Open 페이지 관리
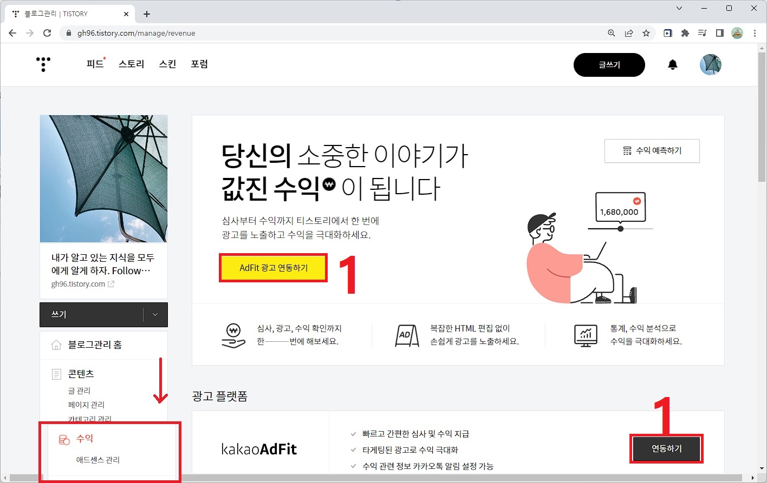 86,405
